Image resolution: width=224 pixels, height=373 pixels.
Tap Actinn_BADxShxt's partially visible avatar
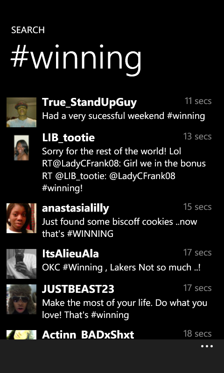(x=21, y=335)
